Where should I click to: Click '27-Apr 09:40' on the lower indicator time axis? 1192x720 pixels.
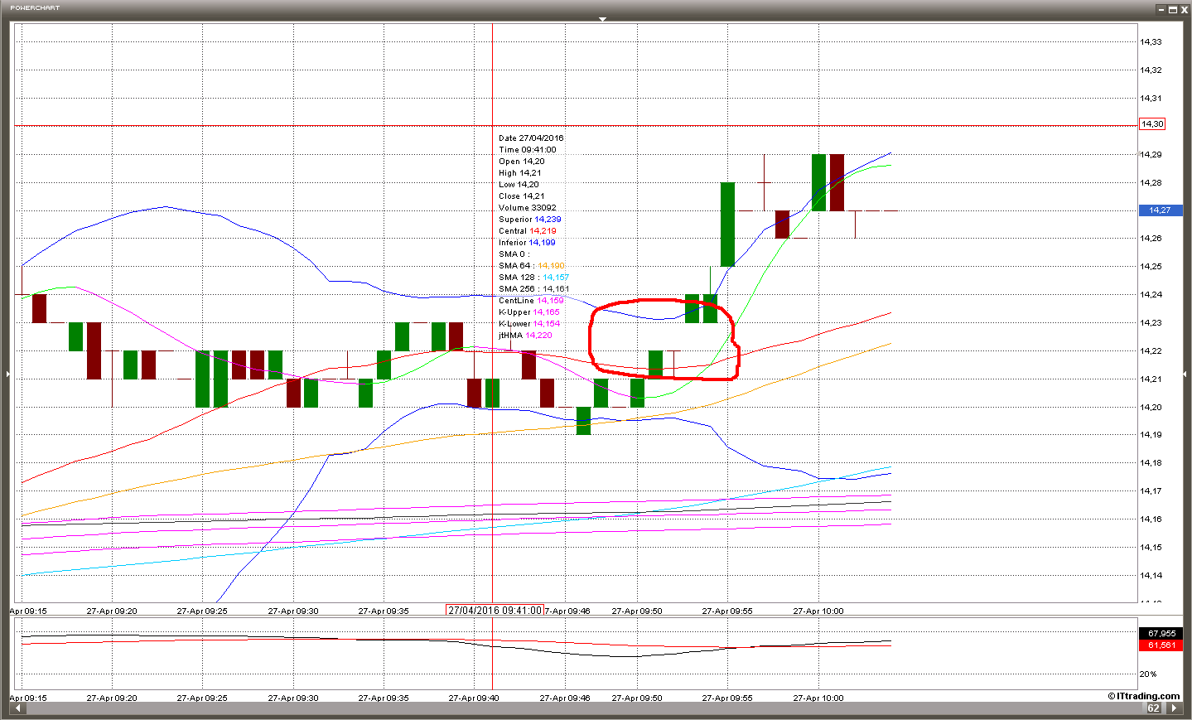(474, 698)
